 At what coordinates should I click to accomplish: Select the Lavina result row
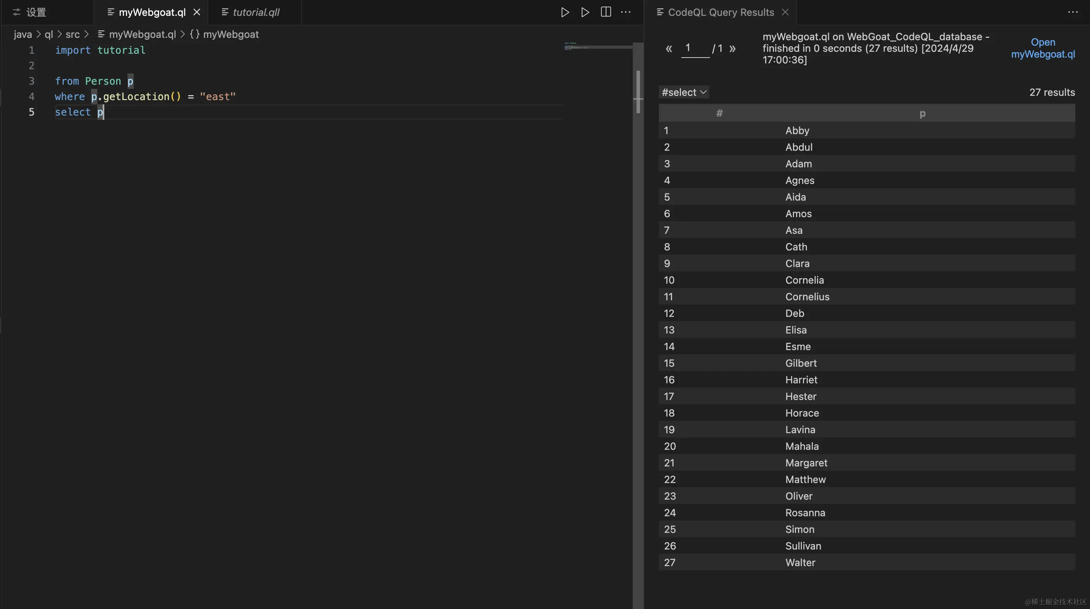(867, 429)
